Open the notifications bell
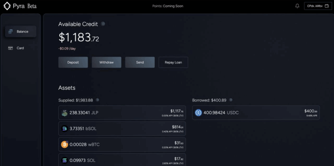Viewport: 334px width, 166px height. 297,6
